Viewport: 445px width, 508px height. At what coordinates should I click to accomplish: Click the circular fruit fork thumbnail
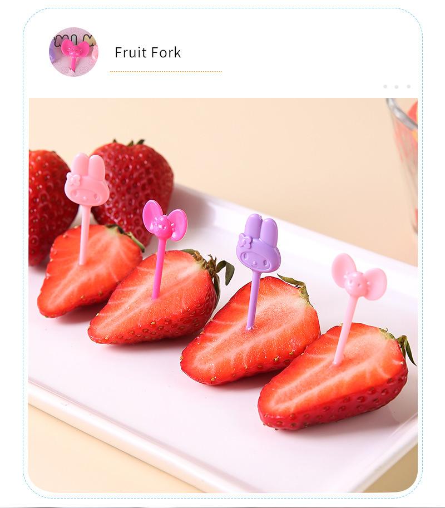tap(73, 52)
